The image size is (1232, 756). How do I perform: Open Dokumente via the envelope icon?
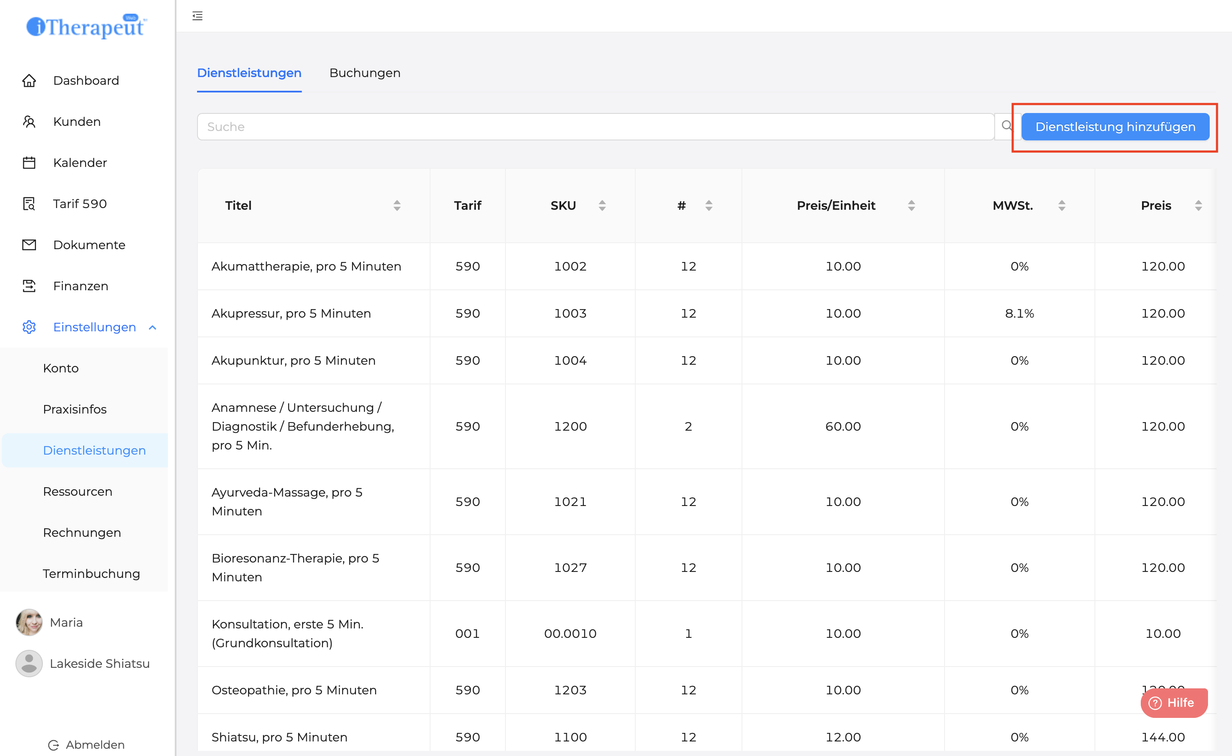(29, 244)
